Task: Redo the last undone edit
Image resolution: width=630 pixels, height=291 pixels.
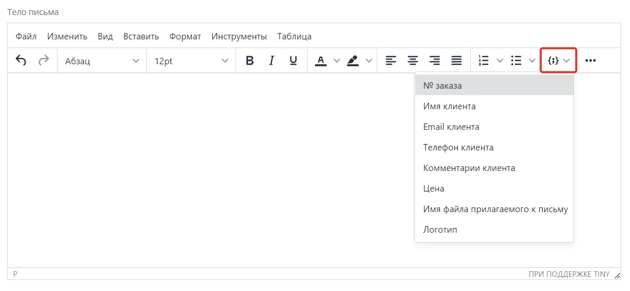Action: pyautogui.click(x=44, y=60)
